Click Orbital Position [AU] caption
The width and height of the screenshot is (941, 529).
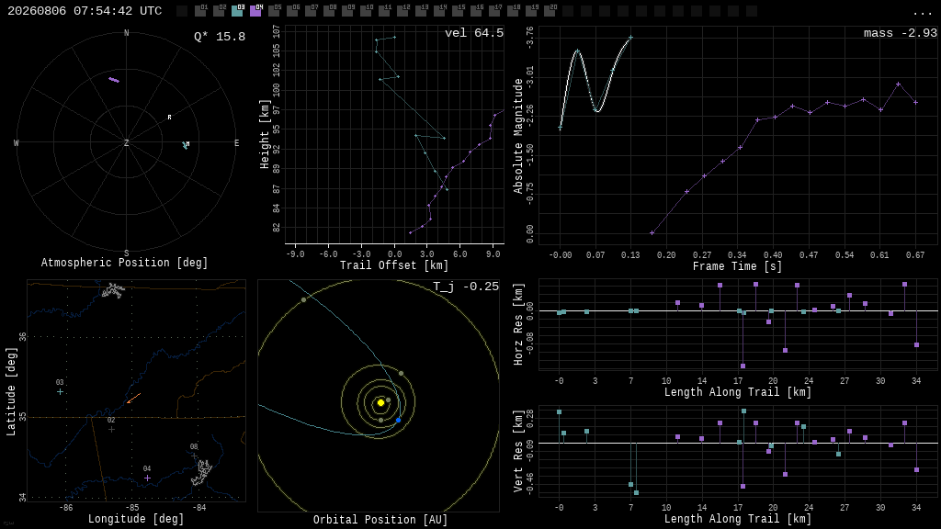380,520
